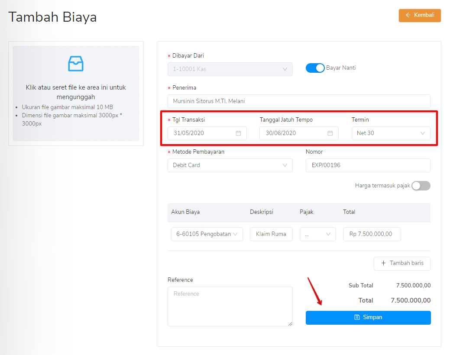Click the left arrow icon inside Kembali
The width and height of the screenshot is (450, 355).
pos(408,15)
